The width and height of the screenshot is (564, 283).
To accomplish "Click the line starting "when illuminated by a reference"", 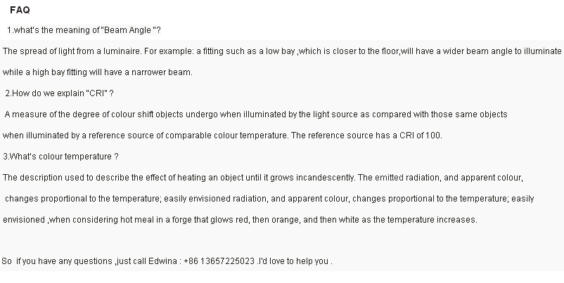I will (222, 135).
